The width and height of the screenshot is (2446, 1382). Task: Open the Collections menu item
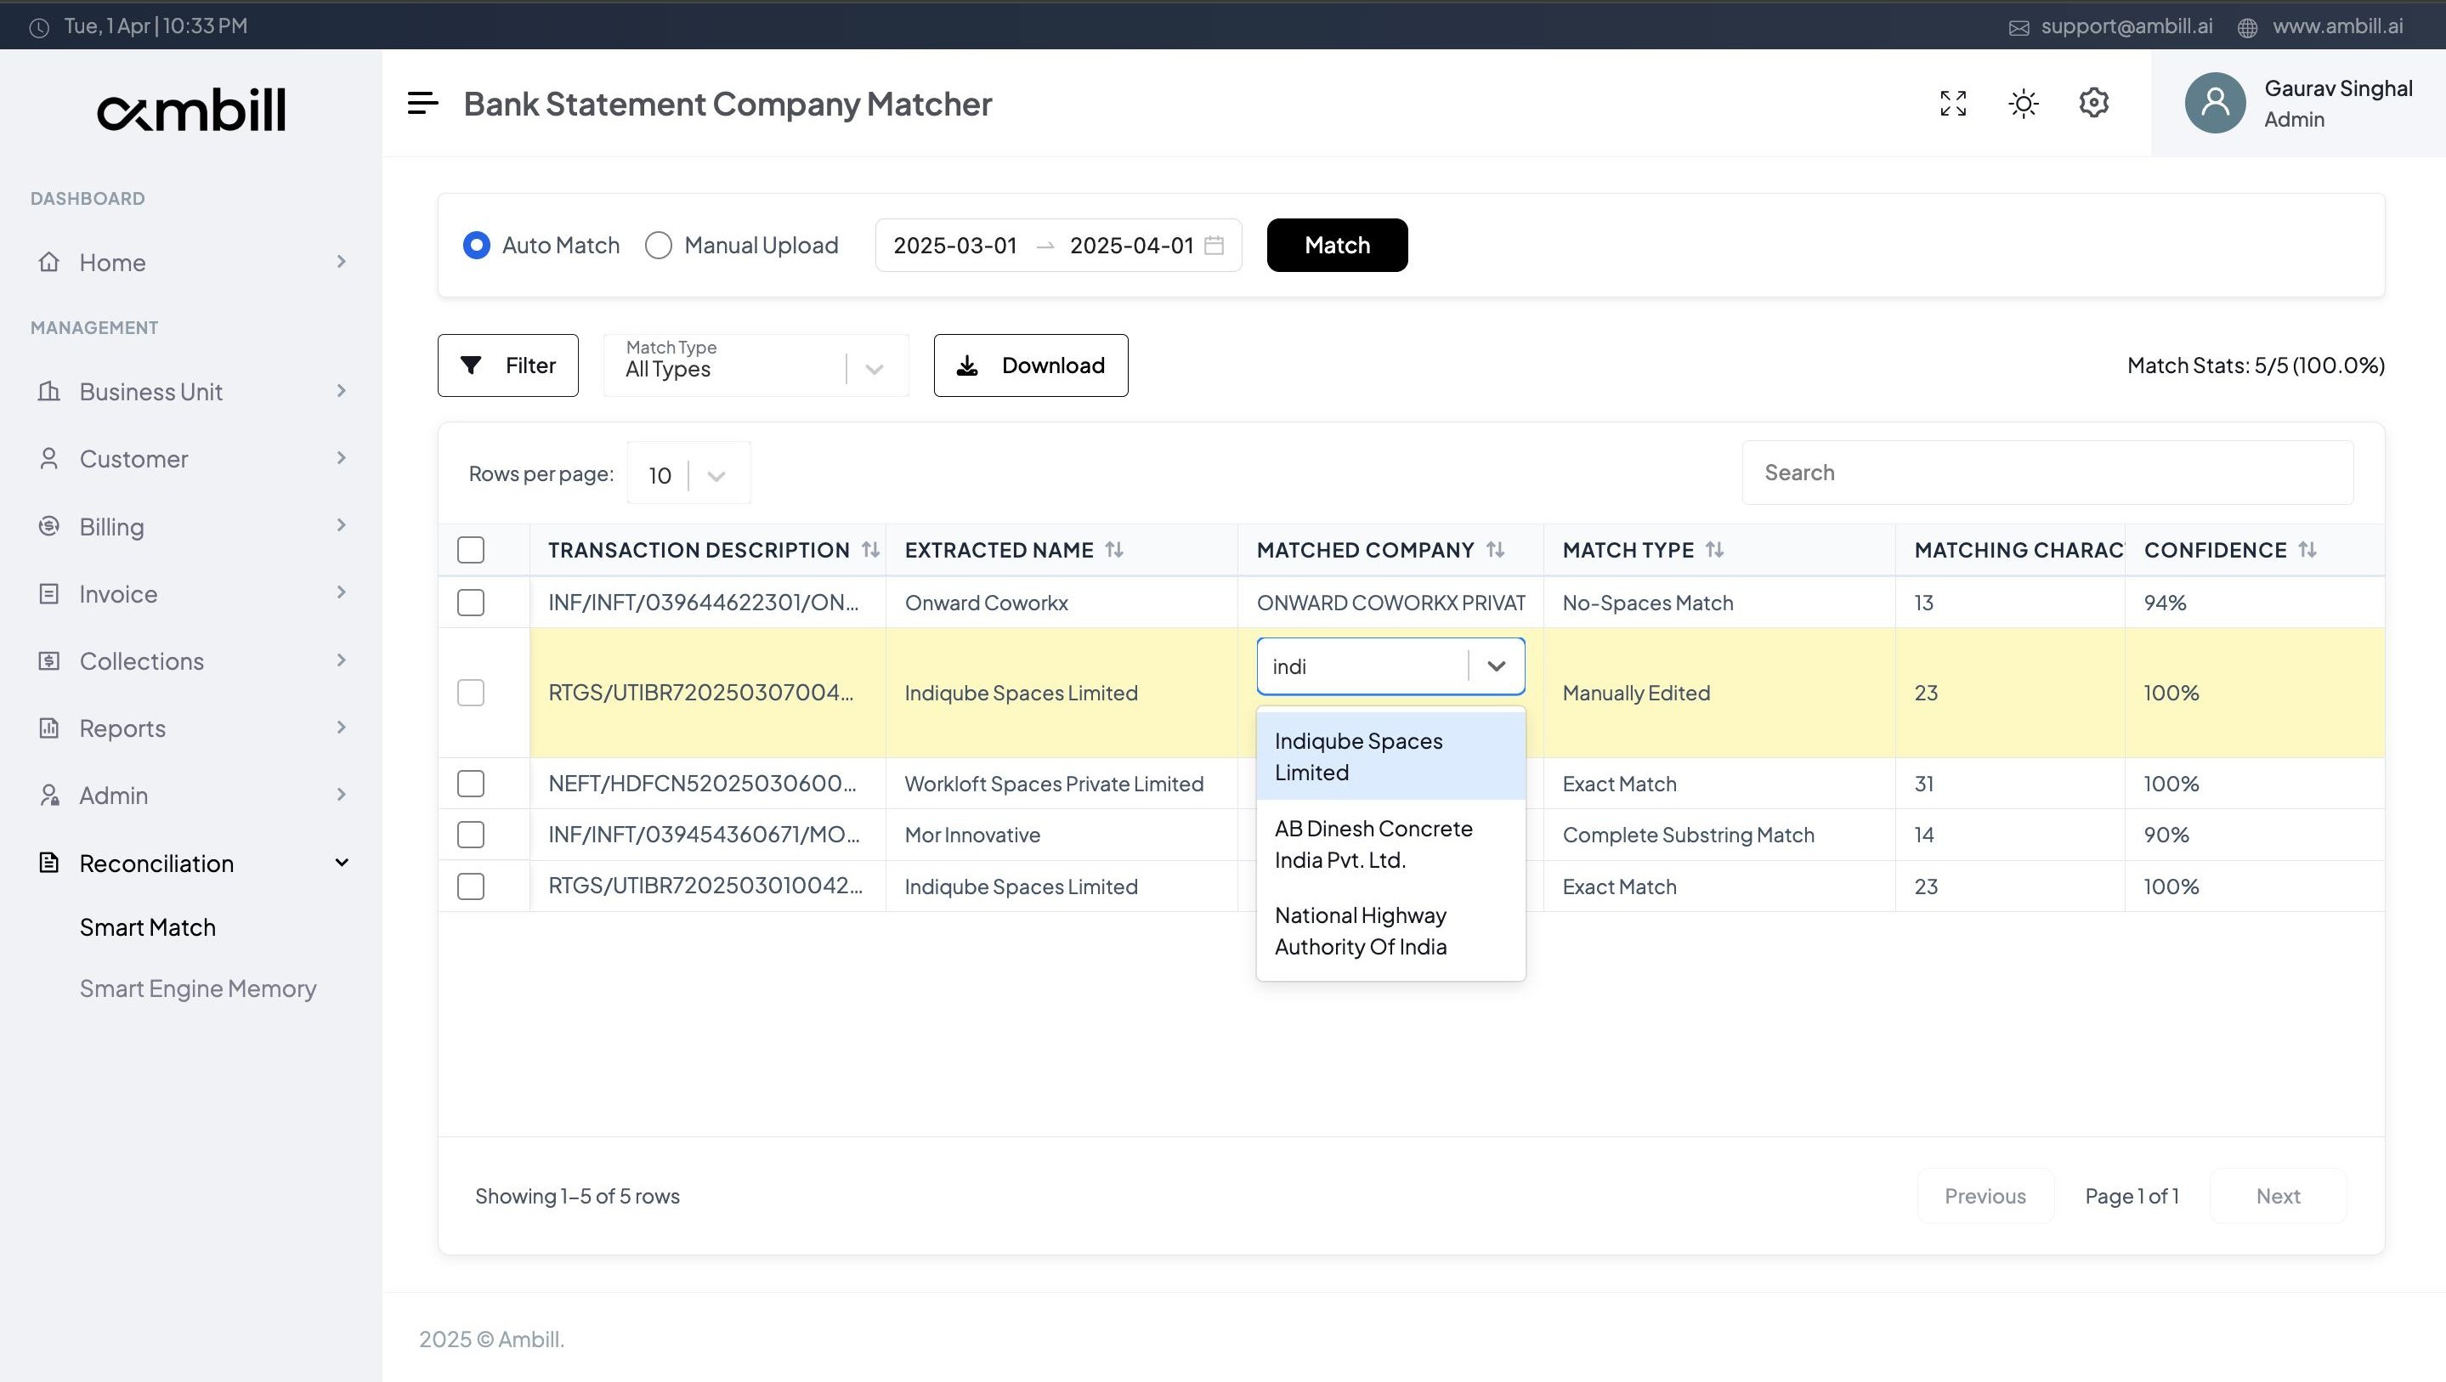click(x=193, y=660)
